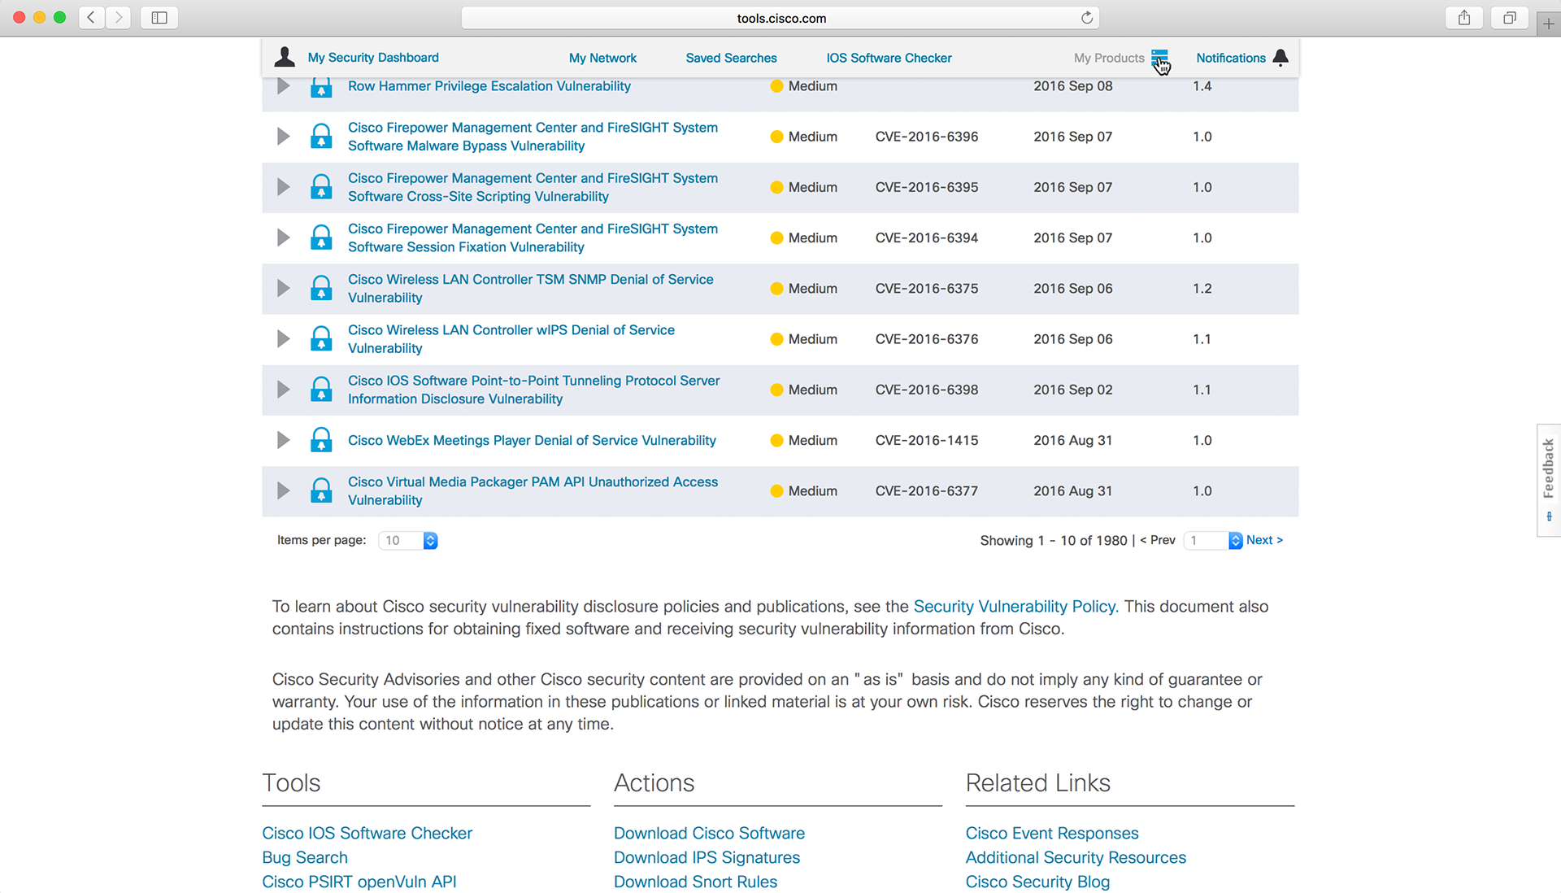Open Items per page dropdown
The width and height of the screenshot is (1561, 893).
pyautogui.click(x=408, y=540)
